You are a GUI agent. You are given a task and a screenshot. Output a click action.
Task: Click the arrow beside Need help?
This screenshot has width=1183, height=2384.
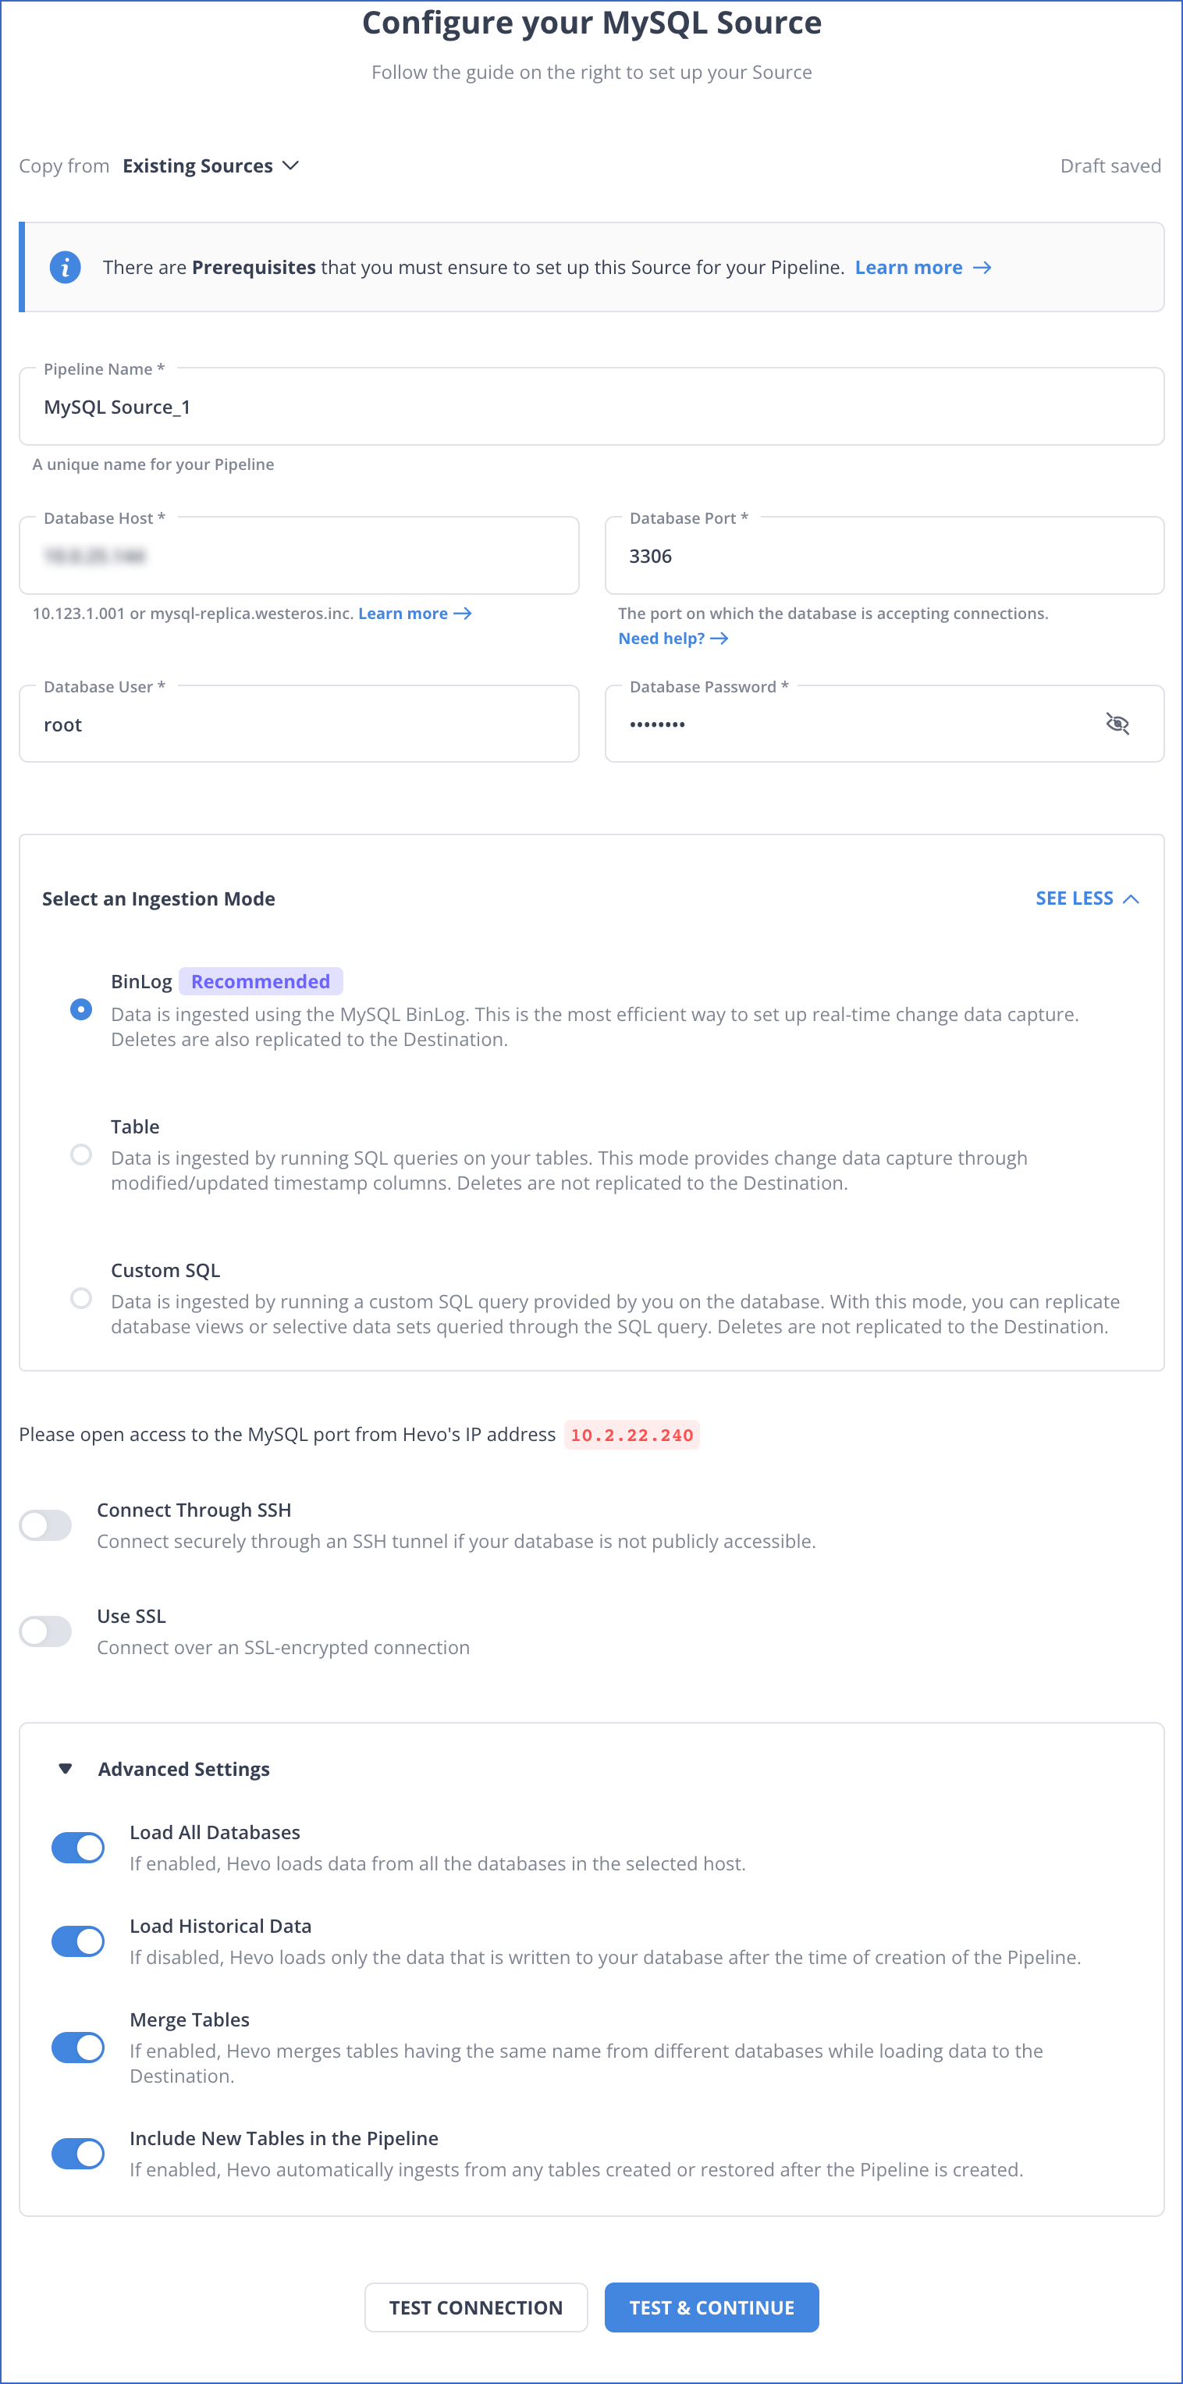pos(719,639)
